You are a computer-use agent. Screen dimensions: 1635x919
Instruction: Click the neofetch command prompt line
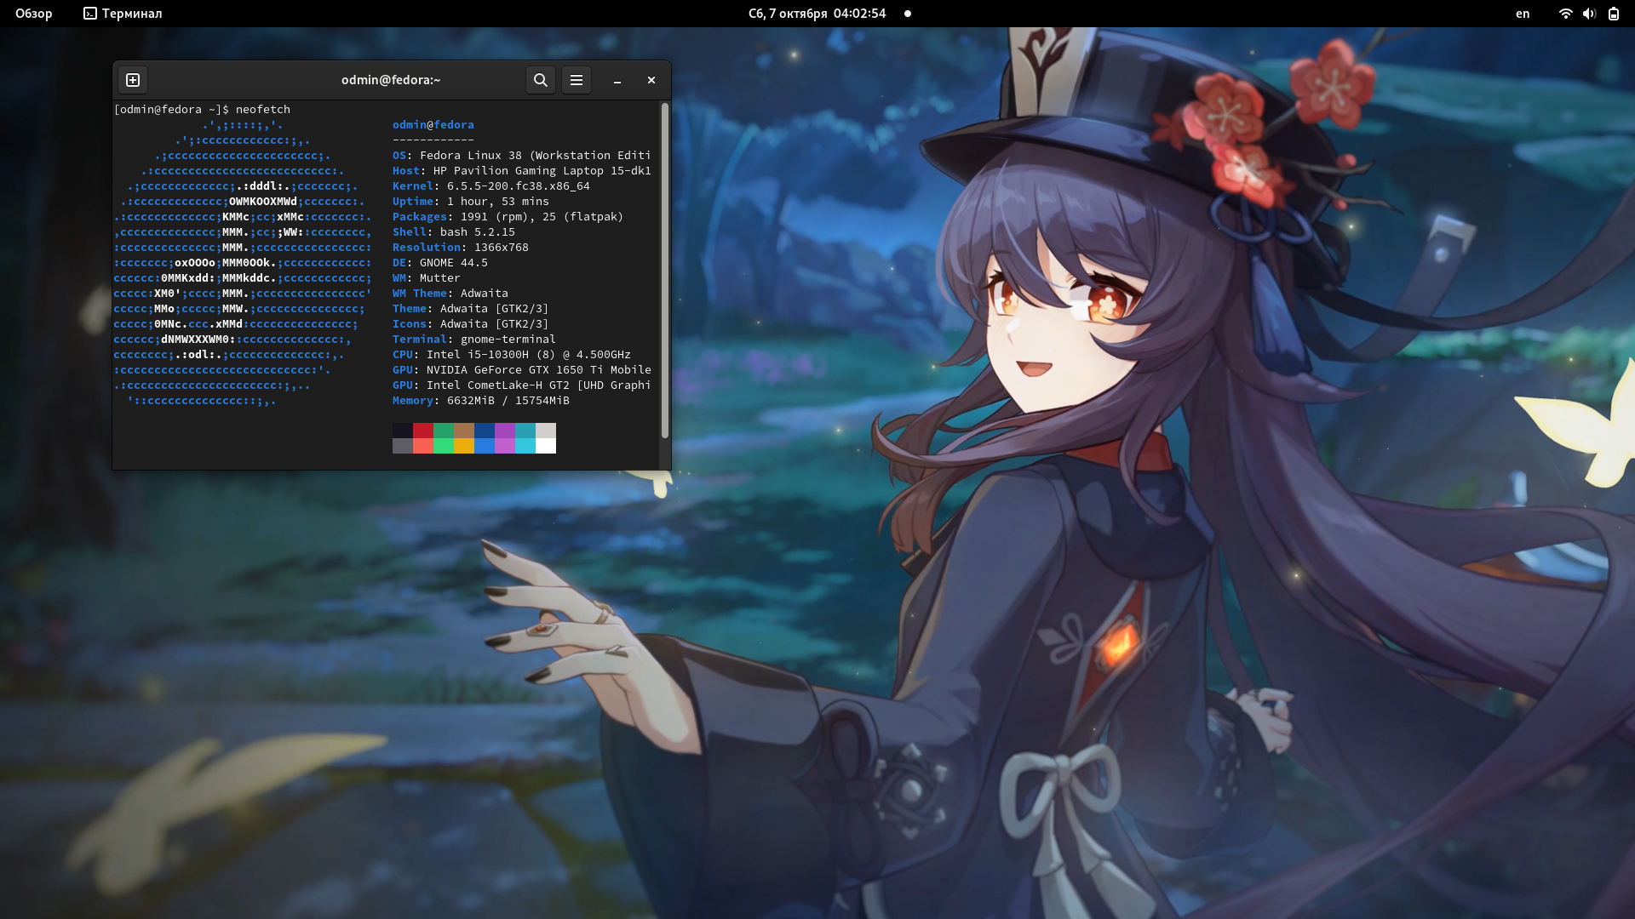pos(203,110)
